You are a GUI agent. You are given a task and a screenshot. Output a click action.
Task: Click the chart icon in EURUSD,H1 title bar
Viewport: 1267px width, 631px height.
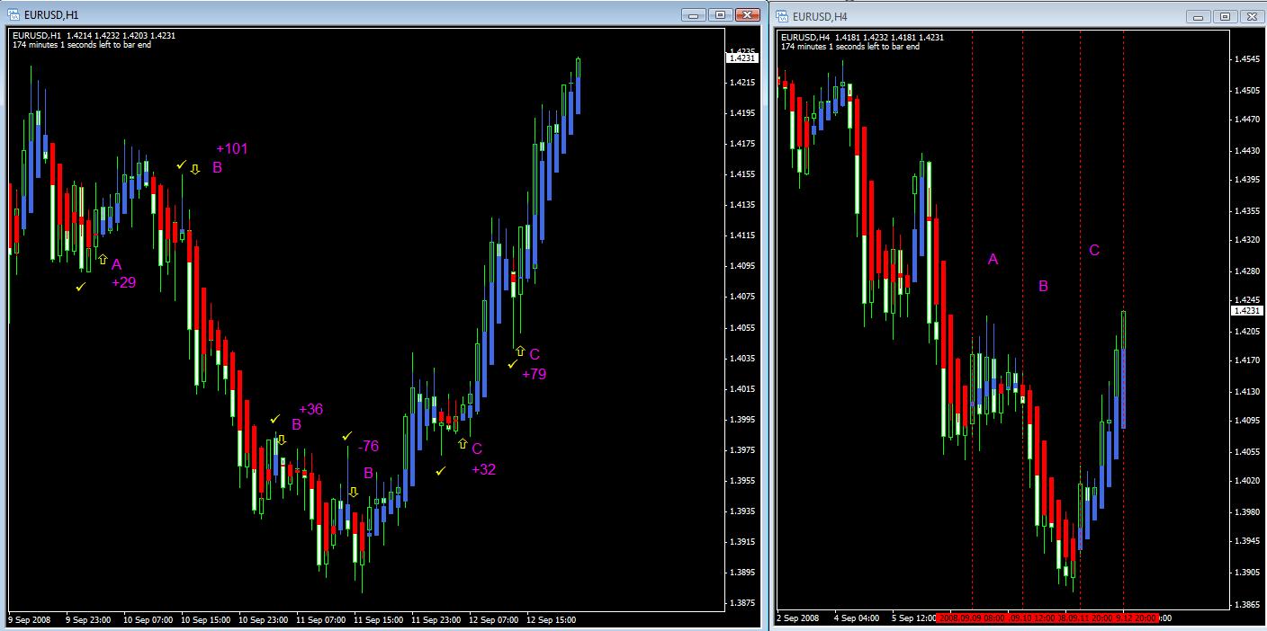tap(13, 14)
